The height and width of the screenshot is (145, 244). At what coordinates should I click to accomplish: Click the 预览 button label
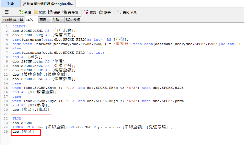pos(93,12)
